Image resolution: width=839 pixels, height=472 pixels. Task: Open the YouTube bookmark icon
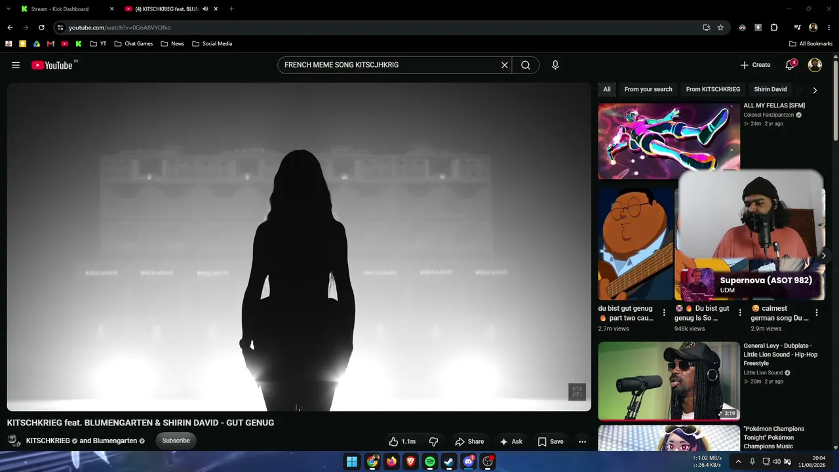[x=64, y=44]
